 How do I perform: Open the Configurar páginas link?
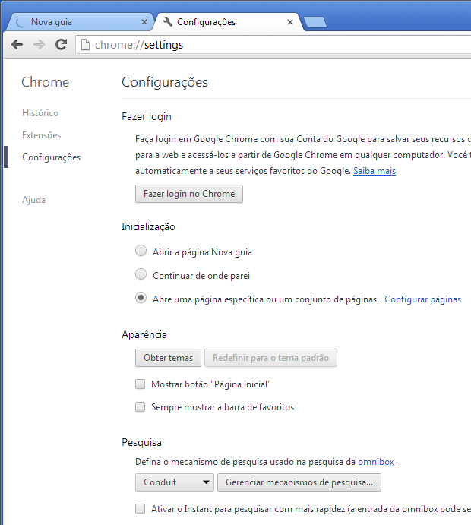[x=422, y=299]
